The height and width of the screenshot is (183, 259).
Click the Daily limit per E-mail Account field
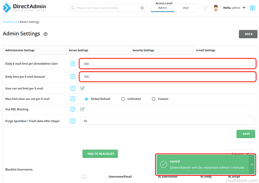(167, 77)
